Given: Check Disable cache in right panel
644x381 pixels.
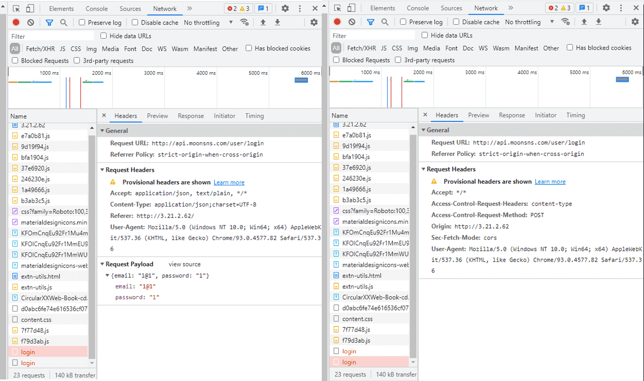Looking at the screenshot, I should (456, 22).
